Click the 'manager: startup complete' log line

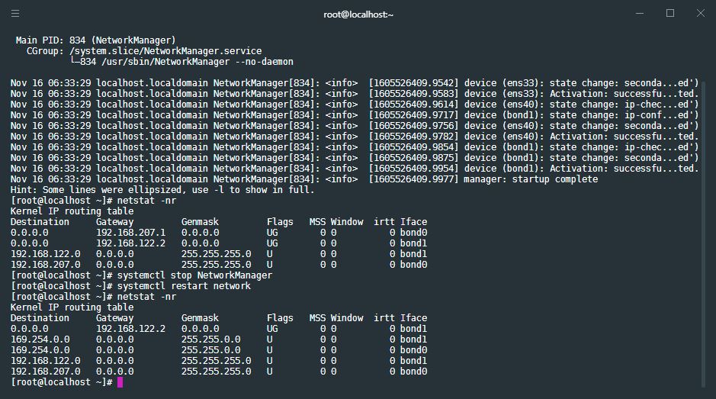tap(304, 179)
